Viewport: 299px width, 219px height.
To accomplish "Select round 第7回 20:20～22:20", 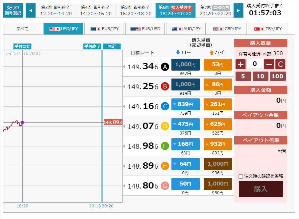I will (215, 11).
